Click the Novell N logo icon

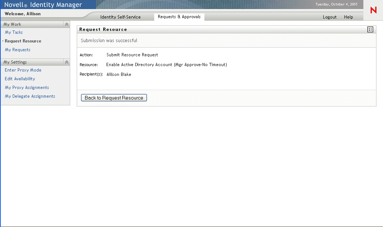coord(374,10)
